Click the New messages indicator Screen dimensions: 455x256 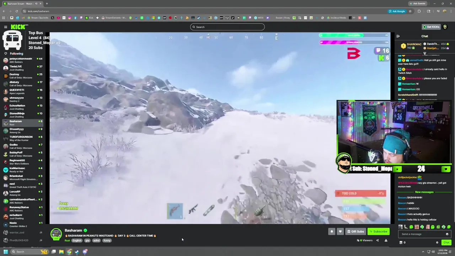[424, 192]
